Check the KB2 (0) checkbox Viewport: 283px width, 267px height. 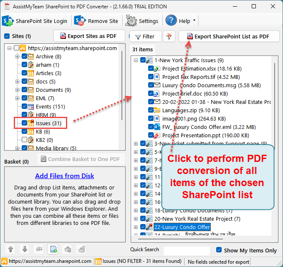click(x=24, y=140)
